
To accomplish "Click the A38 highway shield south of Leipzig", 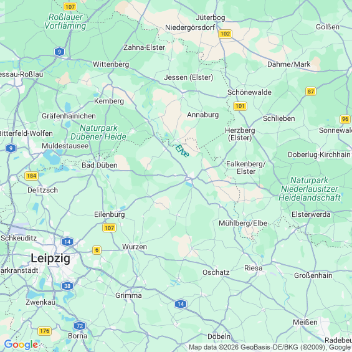I will 67,286.
